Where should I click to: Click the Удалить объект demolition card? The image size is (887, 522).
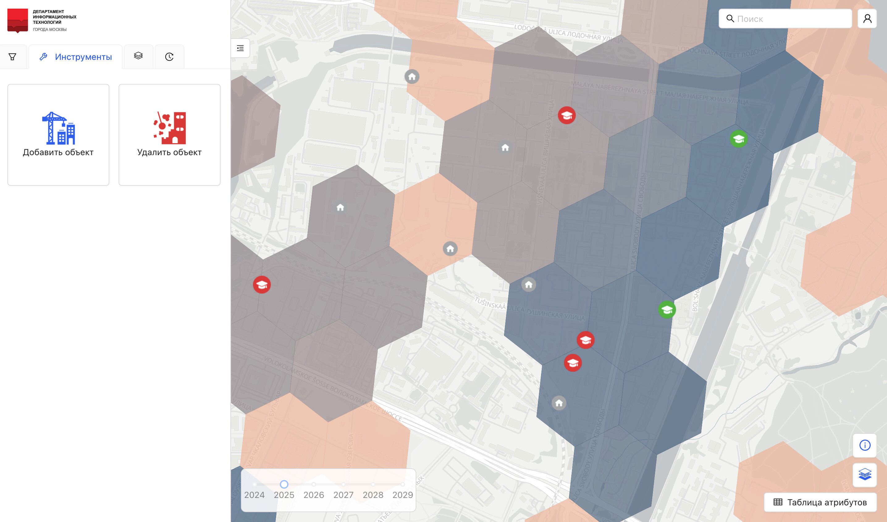[x=169, y=135]
